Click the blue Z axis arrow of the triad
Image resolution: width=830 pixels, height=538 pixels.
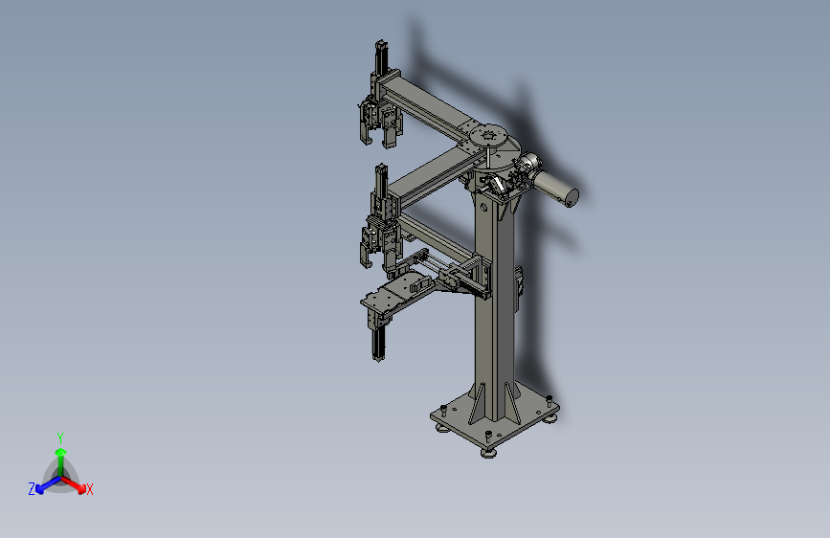[47, 485]
